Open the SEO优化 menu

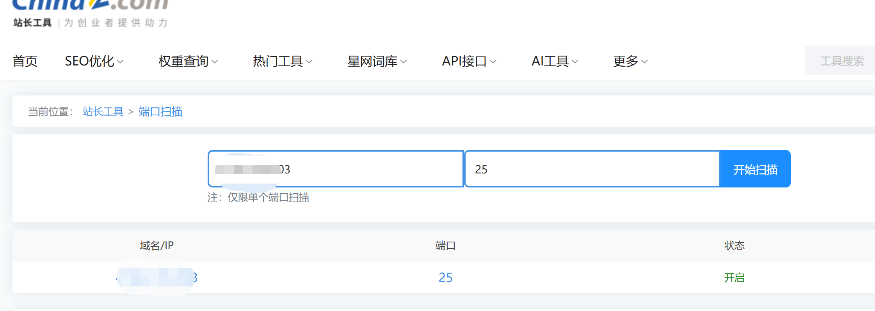point(89,61)
